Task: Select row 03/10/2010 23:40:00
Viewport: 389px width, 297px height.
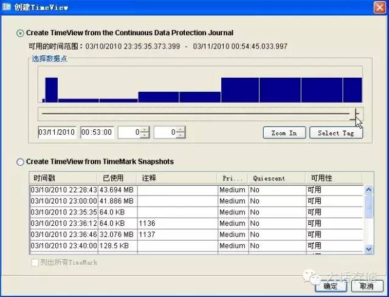Action: point(196,246)
